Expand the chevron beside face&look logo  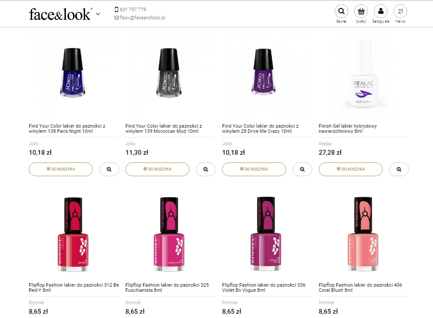pyautogui.click(x=98, y=14)
